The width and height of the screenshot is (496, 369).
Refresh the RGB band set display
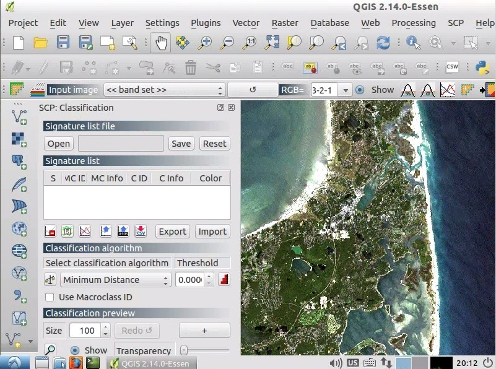coord(253,89)
